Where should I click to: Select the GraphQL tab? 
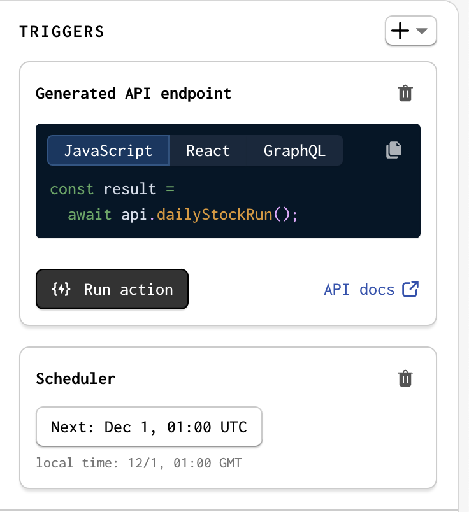pos(294,150)
